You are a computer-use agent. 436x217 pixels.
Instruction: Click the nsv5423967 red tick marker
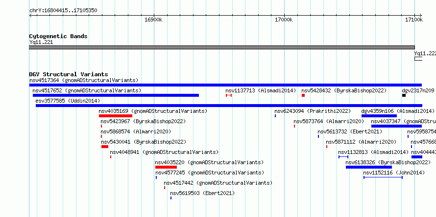pos(101,126)
